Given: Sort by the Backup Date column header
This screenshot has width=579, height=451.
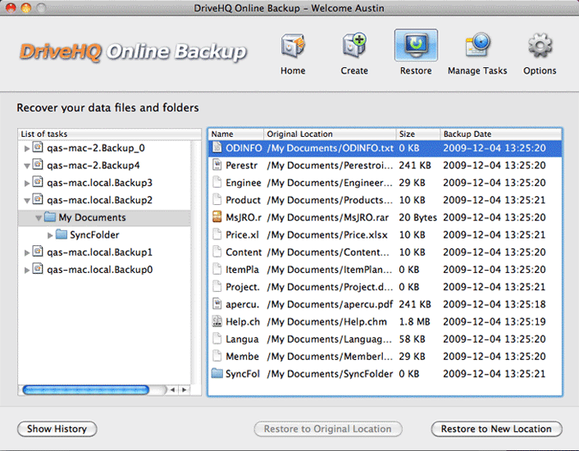Looking at the screenshot, I should [x=499, y=134].
